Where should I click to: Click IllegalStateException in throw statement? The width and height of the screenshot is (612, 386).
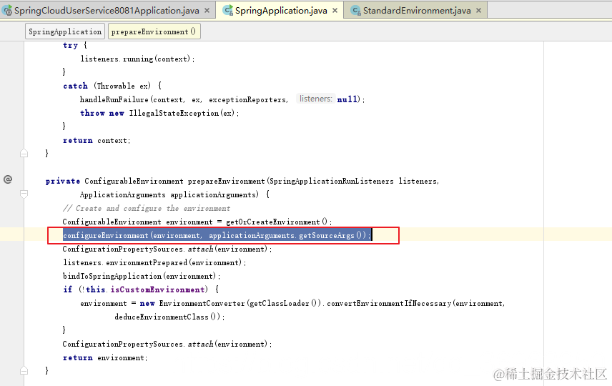(x=174, y=113)
